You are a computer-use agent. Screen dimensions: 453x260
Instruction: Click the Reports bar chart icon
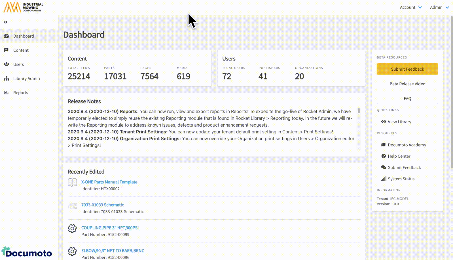tap(6, 93)
